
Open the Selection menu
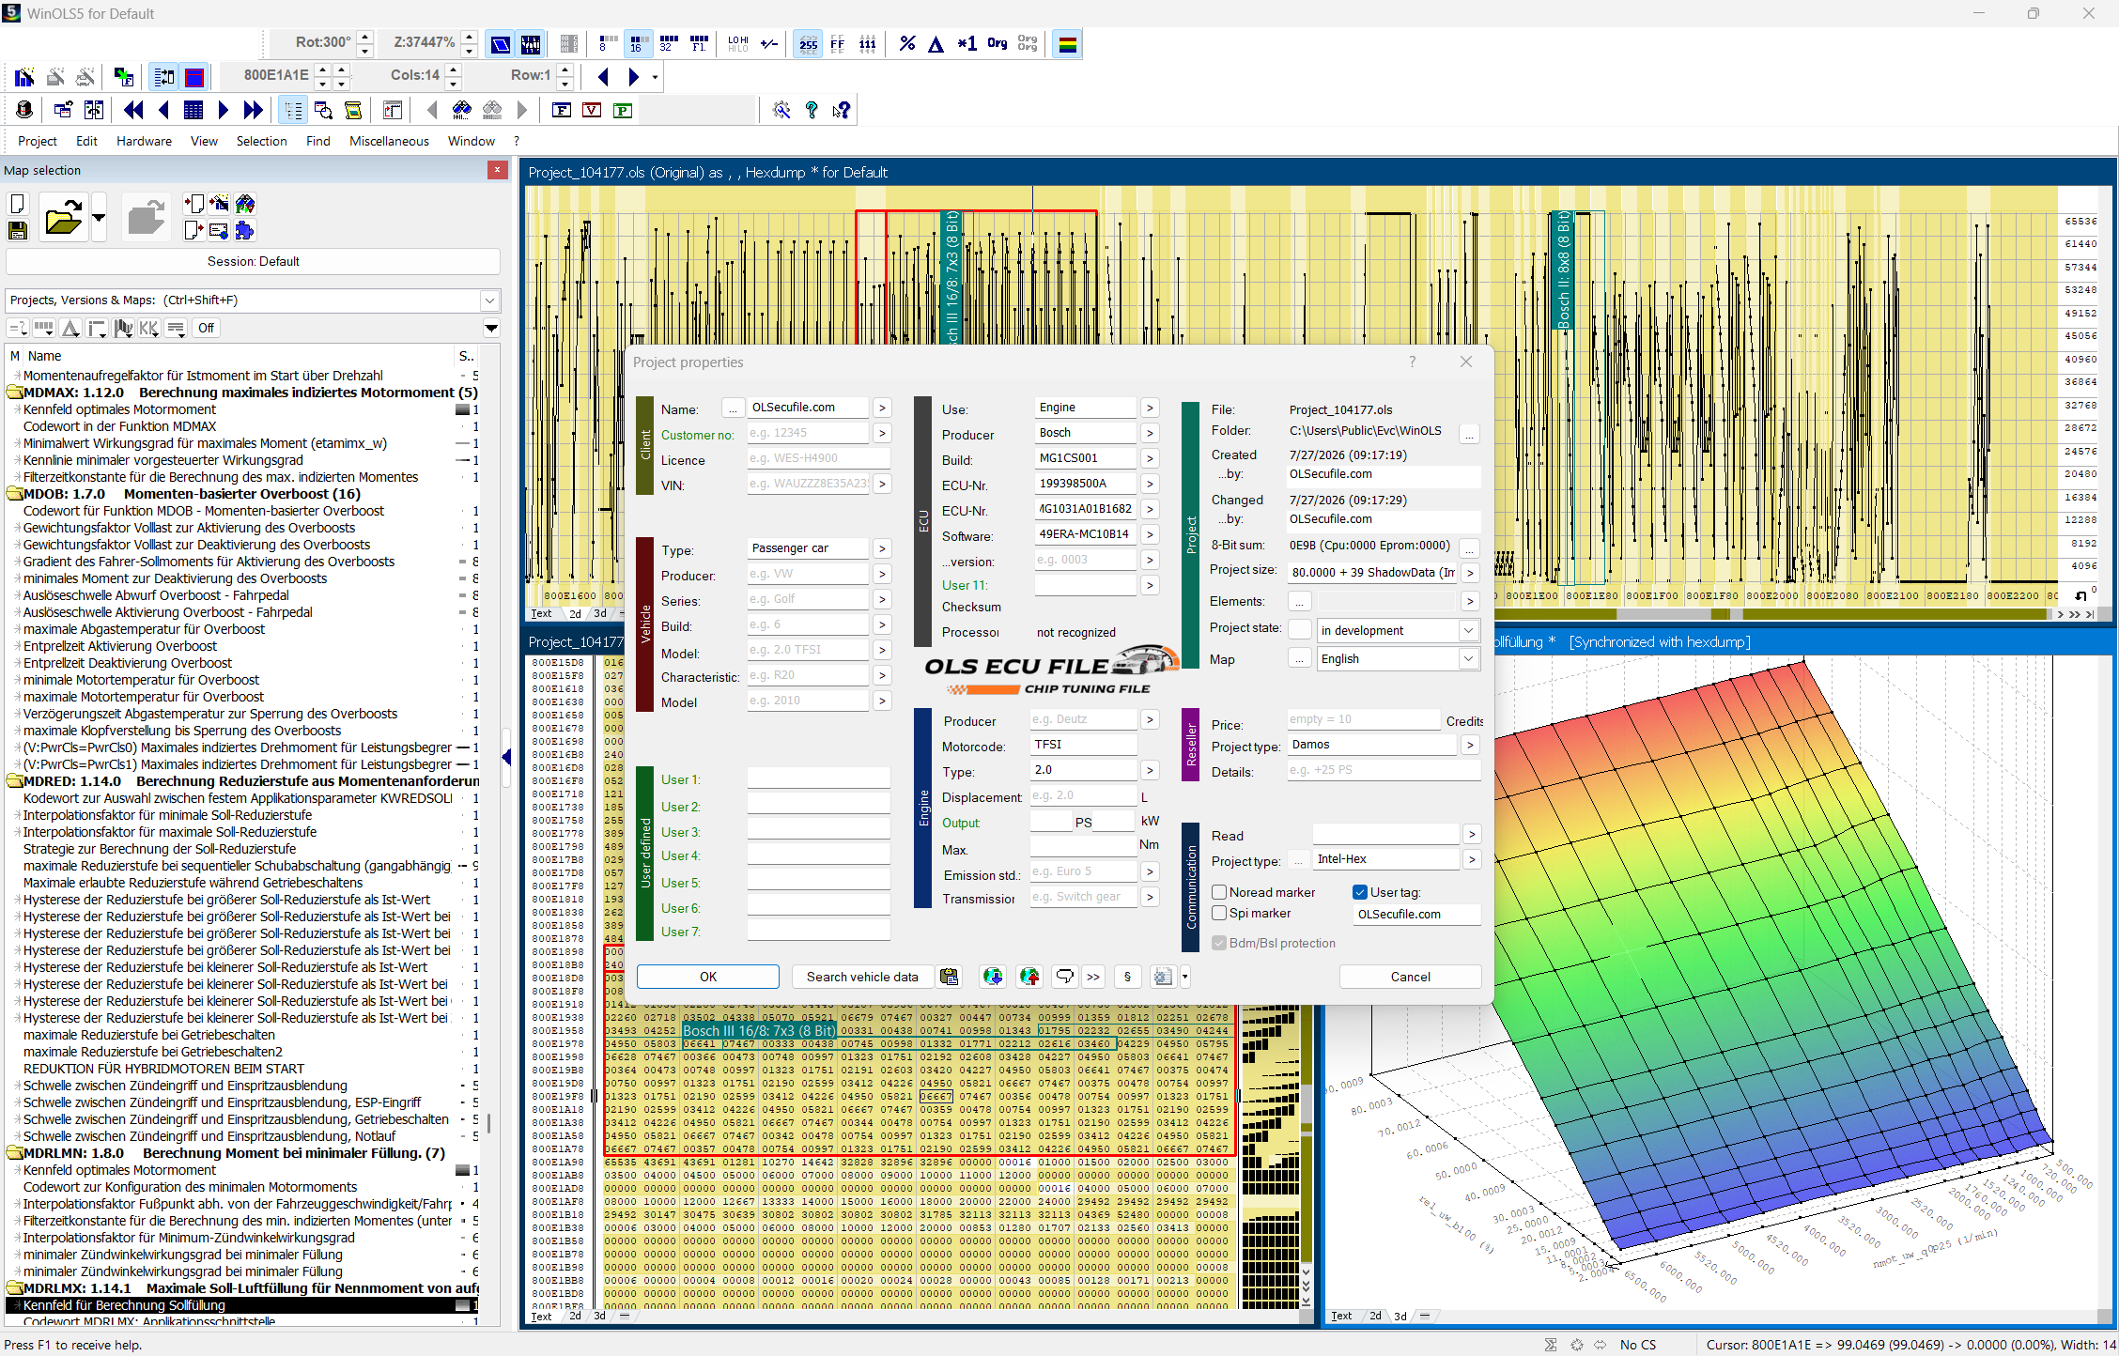click(x=261, y=141)
